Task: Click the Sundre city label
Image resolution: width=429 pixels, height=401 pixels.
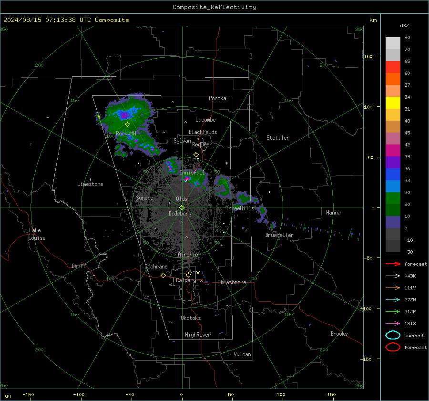Action: click(144, 197)
